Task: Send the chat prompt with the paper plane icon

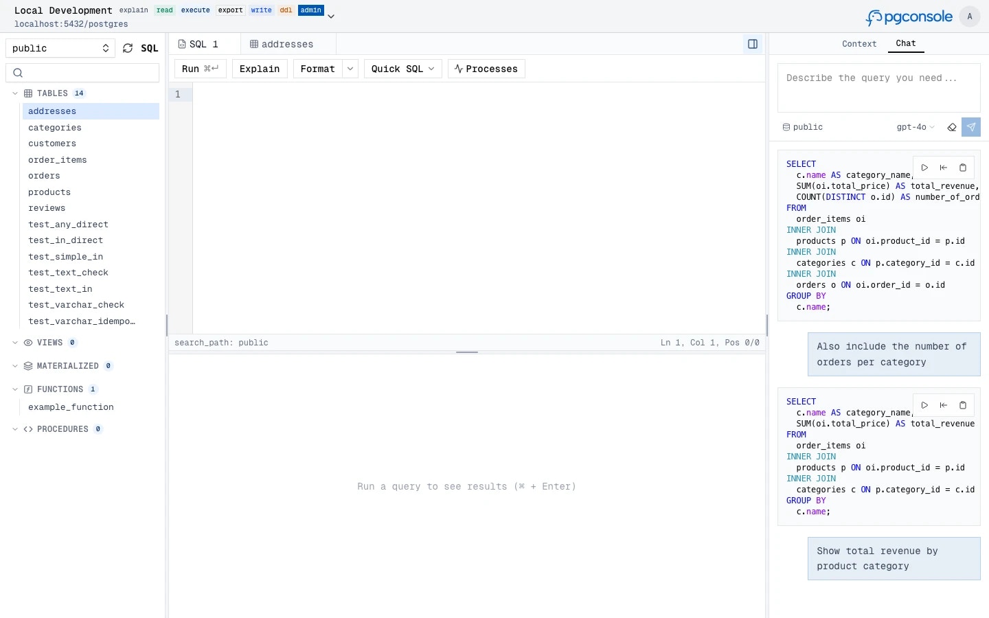Action: 972,127
